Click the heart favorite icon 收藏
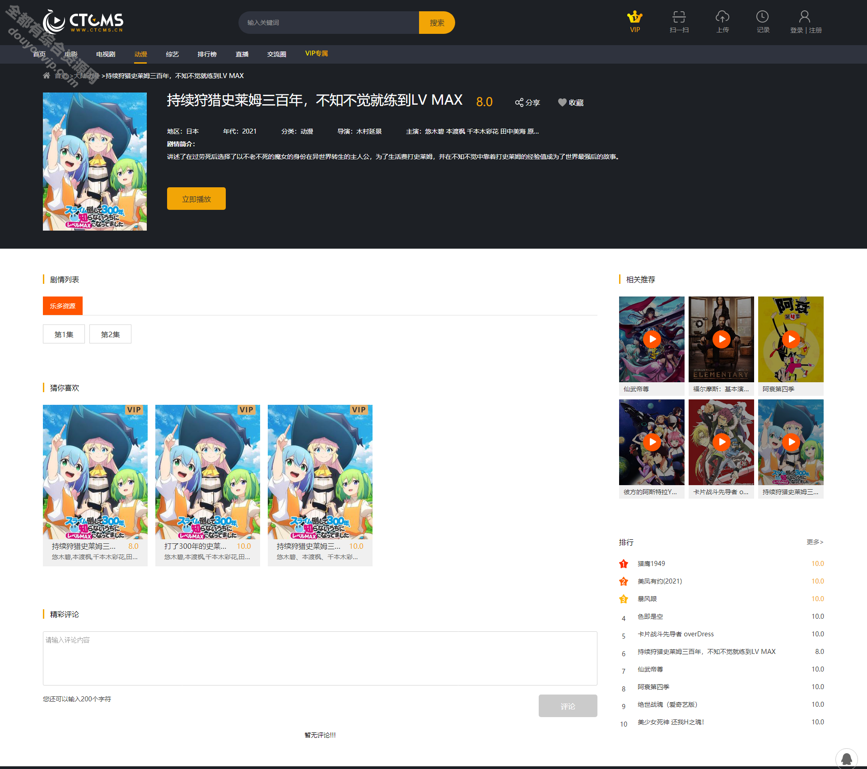The width and height of the screenshot is (867, 769). (562, 102)
